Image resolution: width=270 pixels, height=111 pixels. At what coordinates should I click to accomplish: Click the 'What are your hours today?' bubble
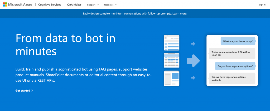(x=238, y=41)
